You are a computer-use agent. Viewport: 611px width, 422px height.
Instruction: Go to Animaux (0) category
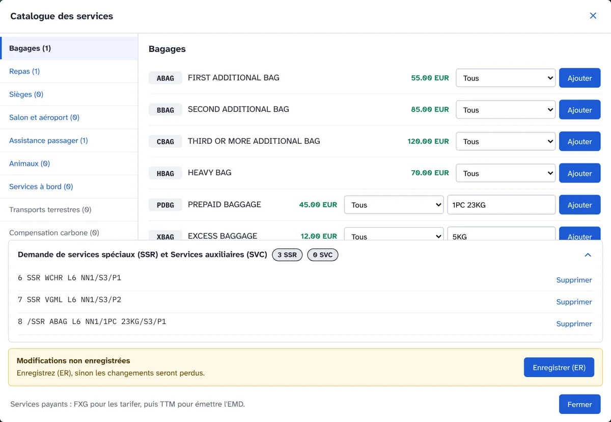click(69, 164)
